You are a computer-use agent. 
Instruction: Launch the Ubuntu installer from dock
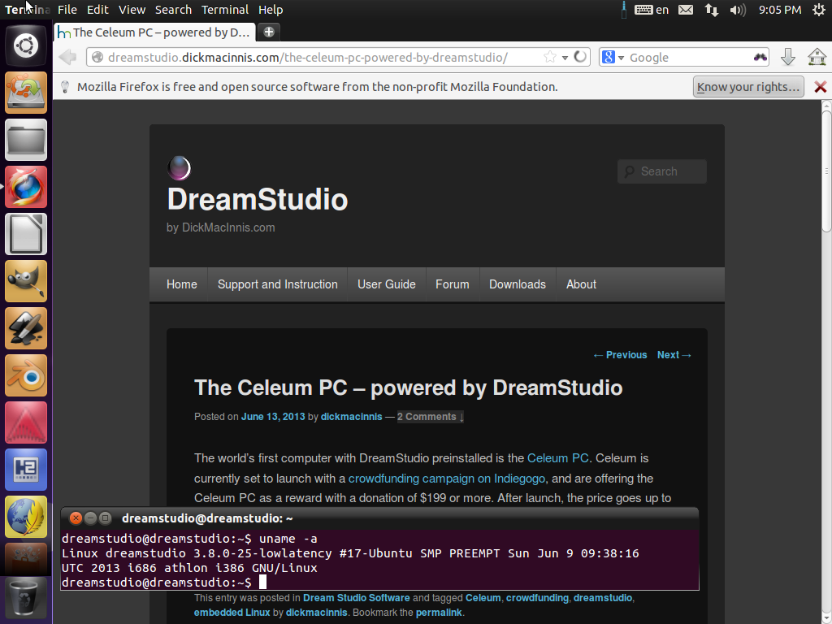click(25, 93)
